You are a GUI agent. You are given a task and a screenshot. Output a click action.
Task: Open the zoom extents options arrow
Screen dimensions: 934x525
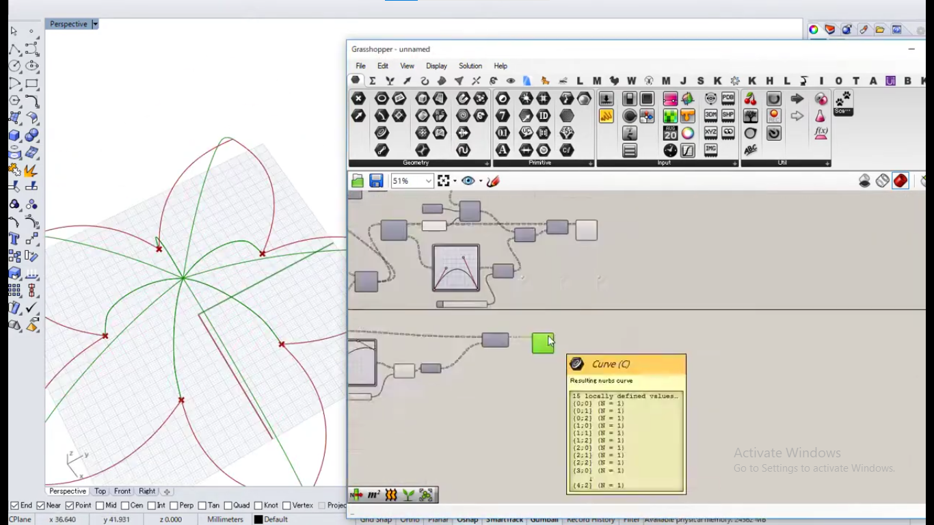coord(455,181)
